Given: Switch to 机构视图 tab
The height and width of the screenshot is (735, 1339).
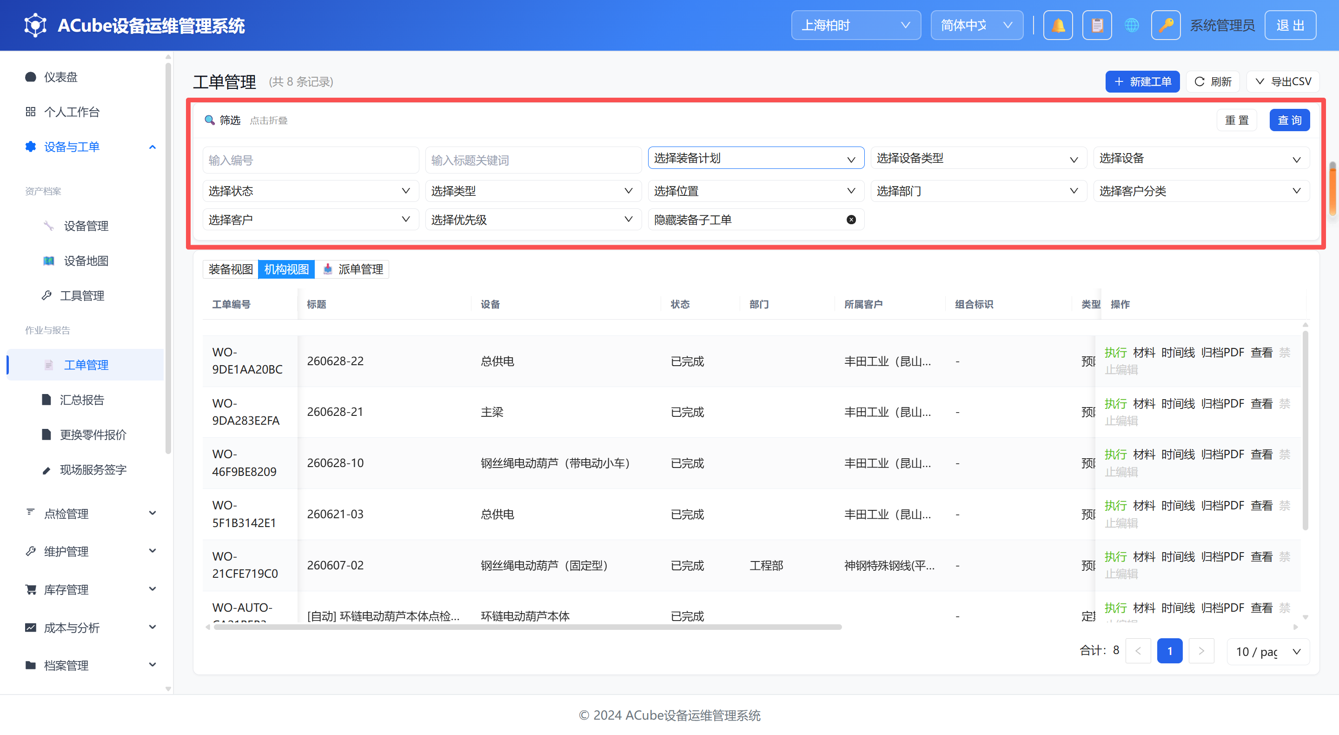Looking at the screenshot, I should point(286,269).
